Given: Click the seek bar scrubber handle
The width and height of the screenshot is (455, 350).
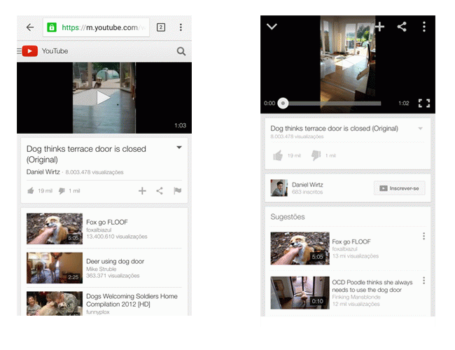Looking at the screenshot, I should coord(283,103).
